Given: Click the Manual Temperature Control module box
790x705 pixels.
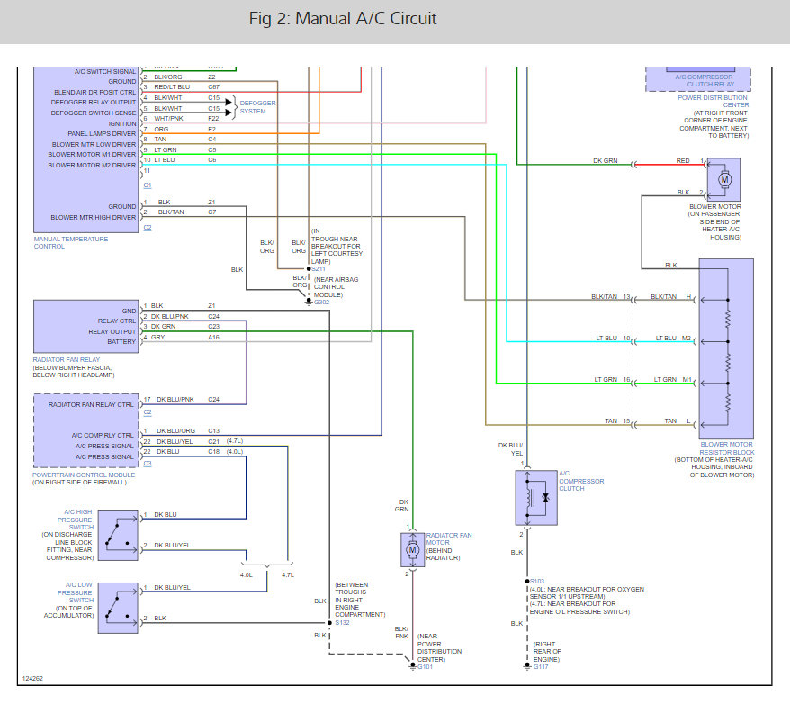Looking at the screenshot, I should pos(85,149).
